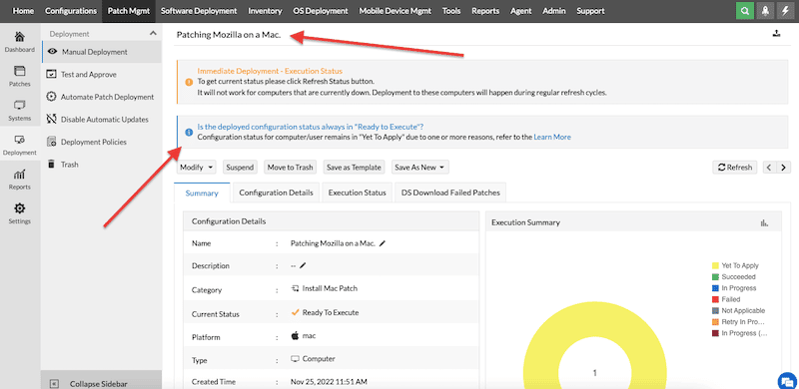The height and width of the screenshot is (389, 799).
Task: Click the Refresh button
Action: [x=735, y=167]
